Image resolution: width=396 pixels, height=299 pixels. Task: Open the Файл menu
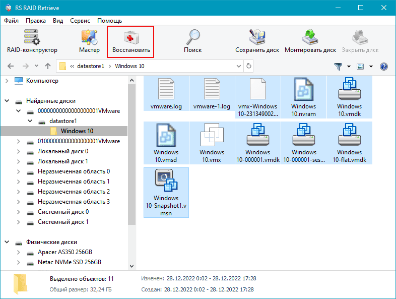[12, 21]
